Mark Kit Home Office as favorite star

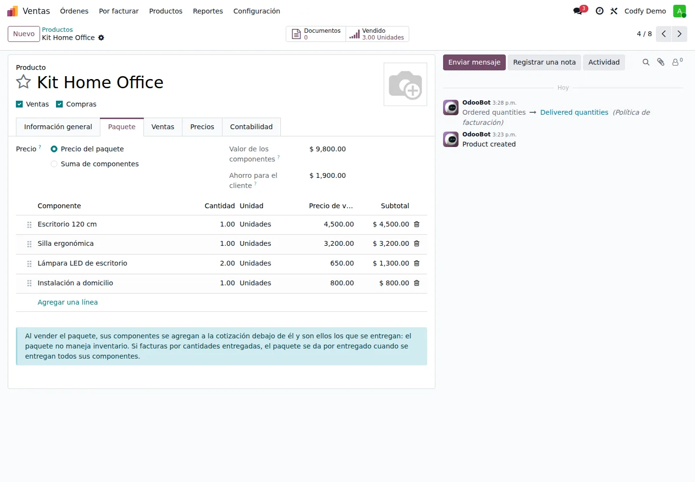click(x=24, y=82)
